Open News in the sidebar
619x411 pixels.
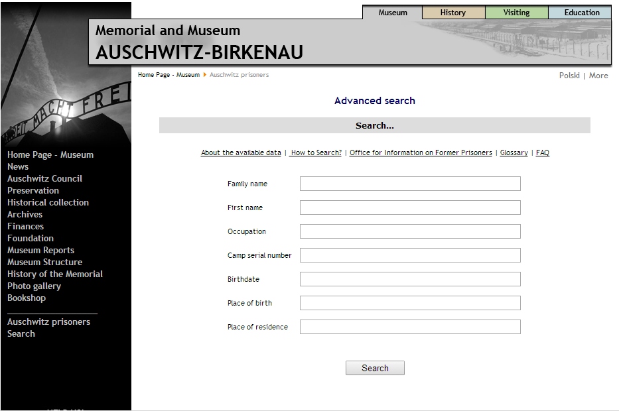coord(18,166)
